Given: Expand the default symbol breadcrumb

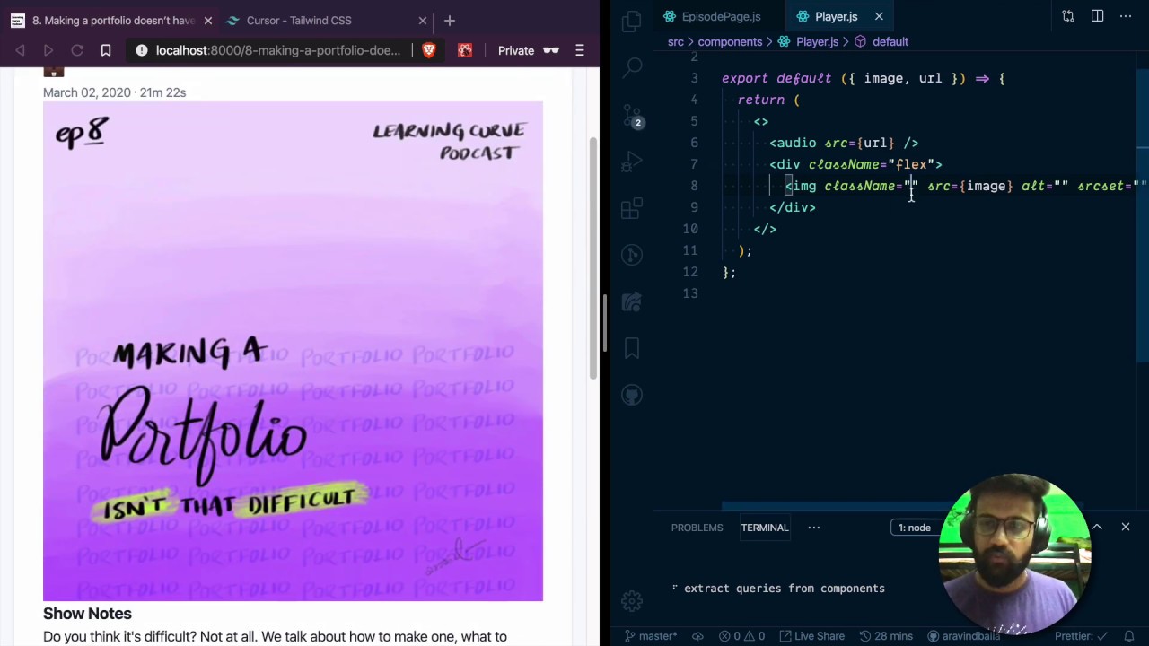Looking at the screenshot, I should pos(881,41).
